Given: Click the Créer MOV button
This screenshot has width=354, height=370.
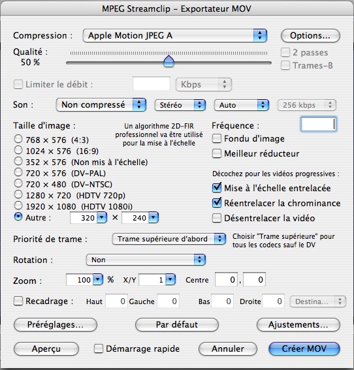Looking at the screenshot, I should [304, 348].
